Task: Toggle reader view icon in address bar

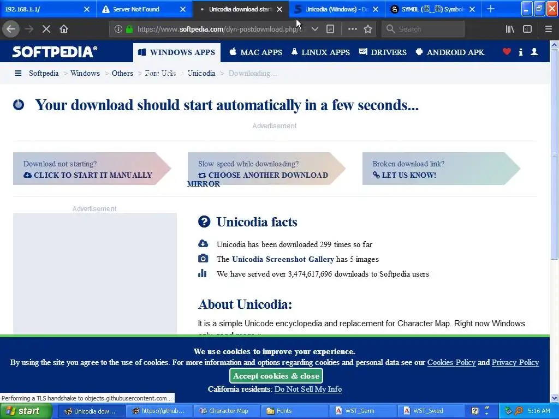Action: click(330, 29)
